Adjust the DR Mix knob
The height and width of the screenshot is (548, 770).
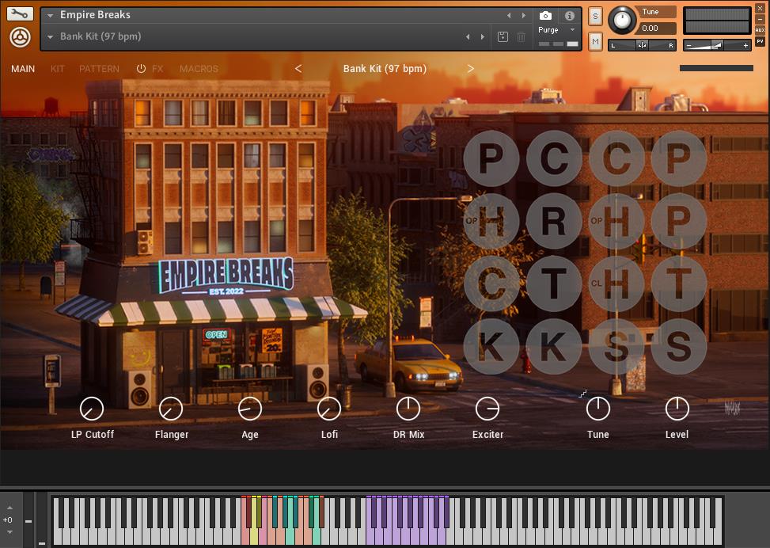click(x=408, y=409)
